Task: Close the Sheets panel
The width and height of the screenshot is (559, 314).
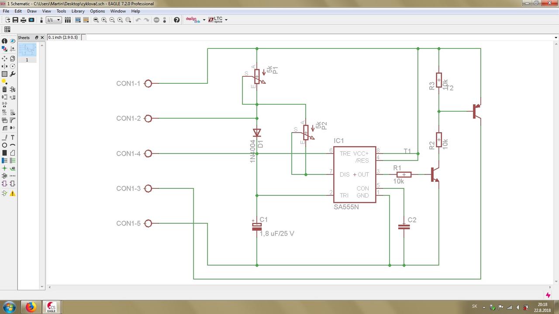Action: (42, 38)
